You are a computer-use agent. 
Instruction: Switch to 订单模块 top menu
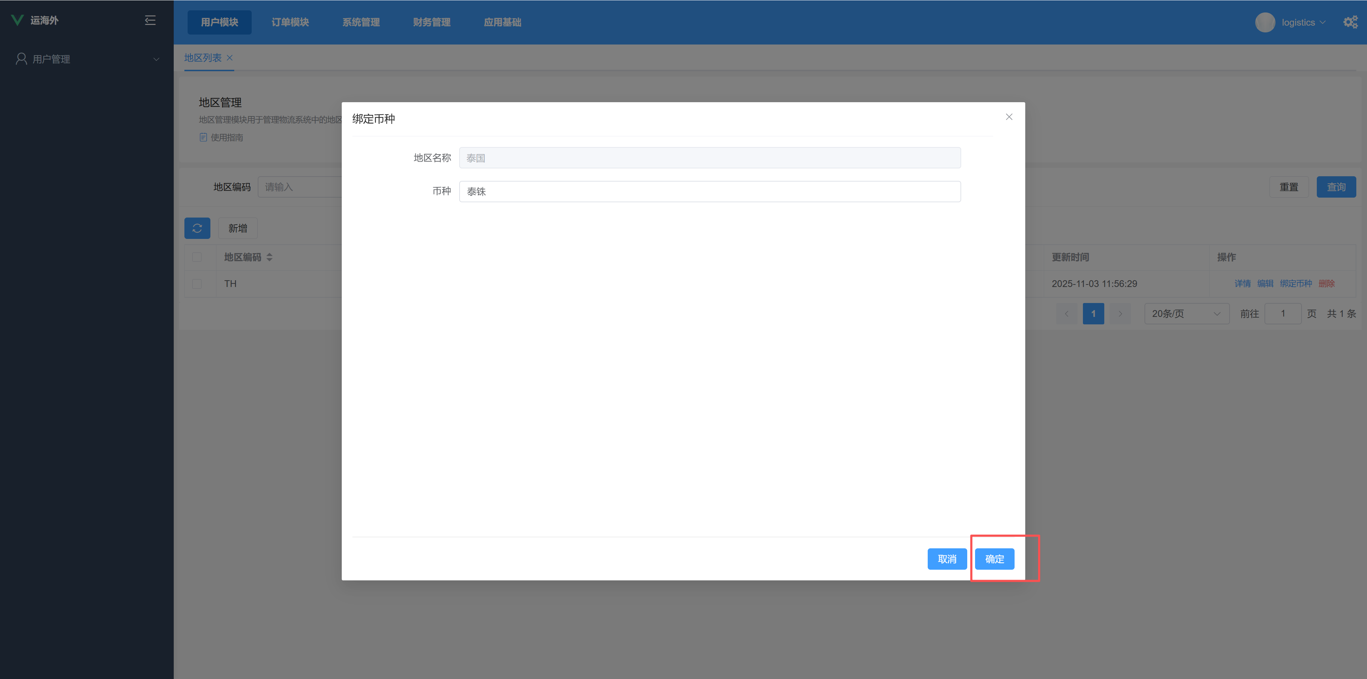pyautogui.click(x=290, y=22)
